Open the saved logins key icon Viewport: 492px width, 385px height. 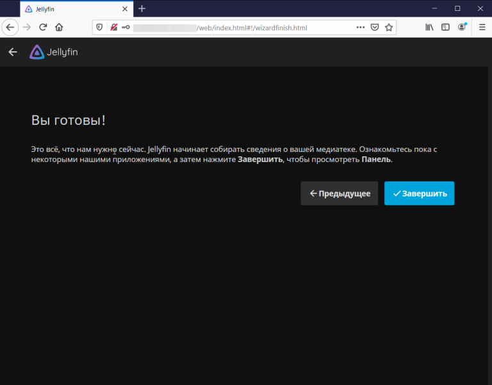pos(126,28)
